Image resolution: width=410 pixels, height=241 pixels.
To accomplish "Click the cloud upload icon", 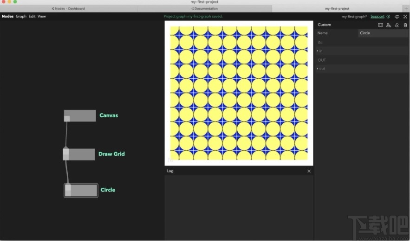I will pos(397,16).
